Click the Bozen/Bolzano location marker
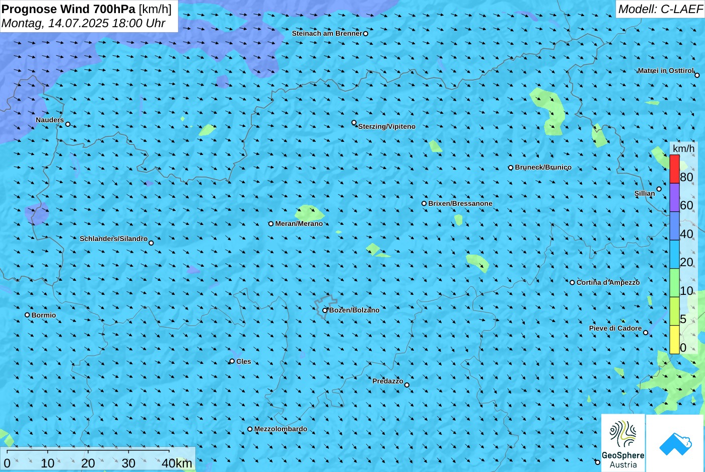This screenshot has width=705, height=472. [325, 310]
